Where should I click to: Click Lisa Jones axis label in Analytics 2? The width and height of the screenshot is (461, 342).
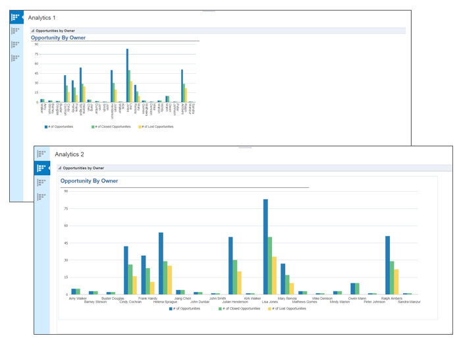pos(270,302)
